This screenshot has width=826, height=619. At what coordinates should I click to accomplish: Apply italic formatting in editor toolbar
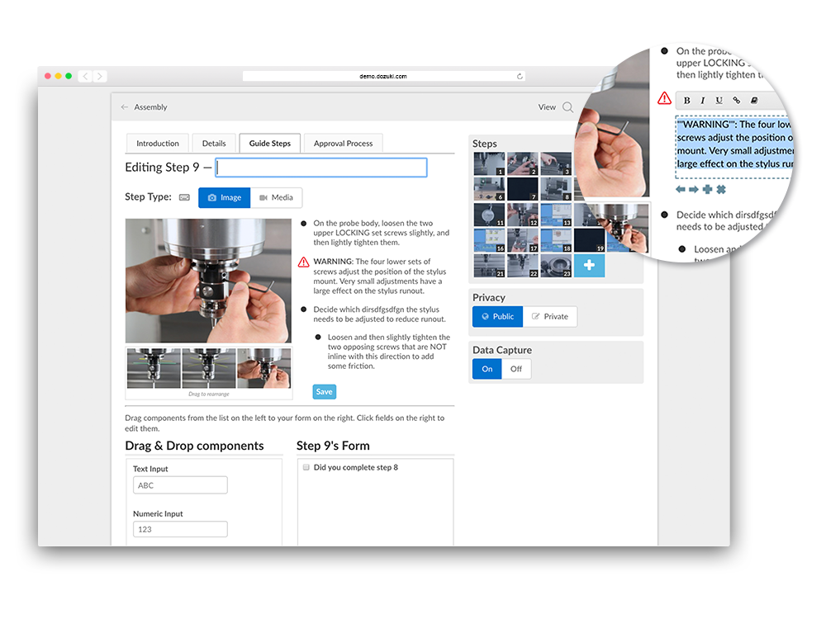pos(703,101)
